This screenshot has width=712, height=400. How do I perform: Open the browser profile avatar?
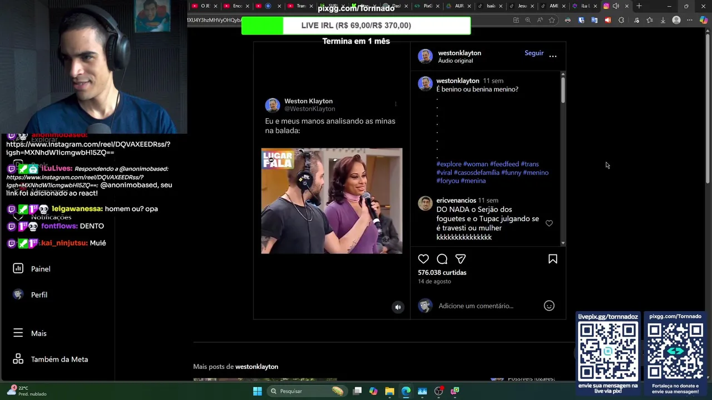(x=676, y=20)
